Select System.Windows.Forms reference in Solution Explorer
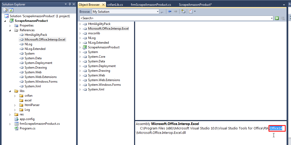This screenshot has width=291, height=145. (x=41, y=82)
